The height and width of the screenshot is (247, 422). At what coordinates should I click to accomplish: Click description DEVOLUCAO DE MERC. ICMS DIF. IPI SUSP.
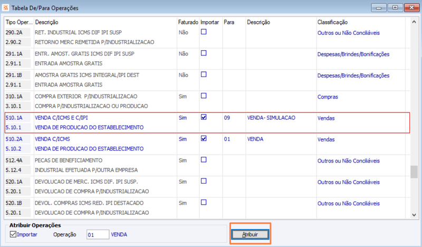[x=87, y=182]
